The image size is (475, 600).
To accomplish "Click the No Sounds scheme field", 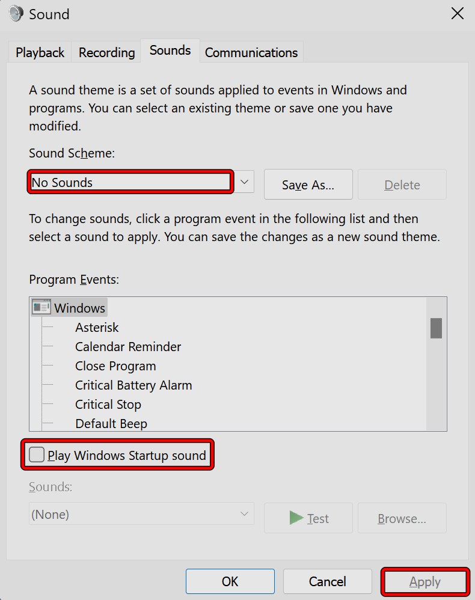I will [x=130, y=182].
